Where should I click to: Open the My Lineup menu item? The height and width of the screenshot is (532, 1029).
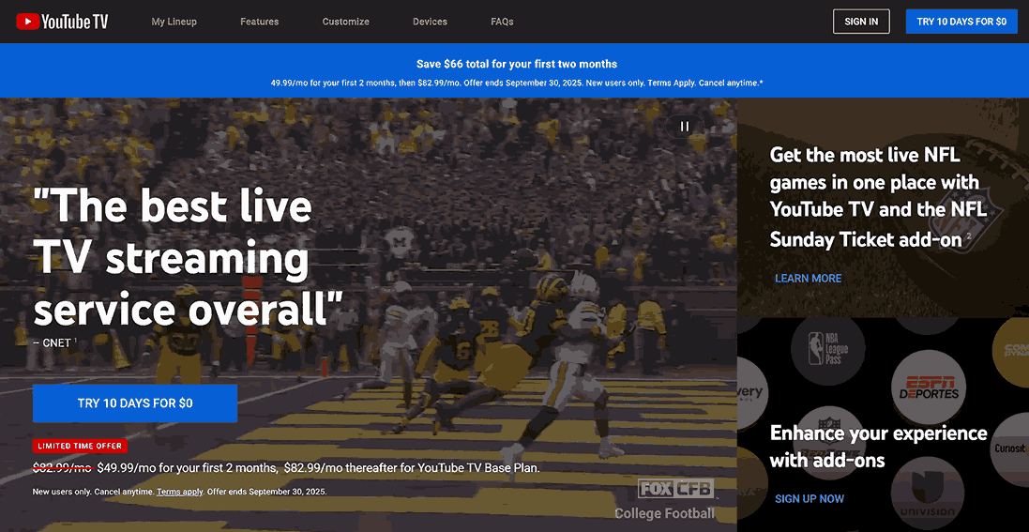coord(174,22)
